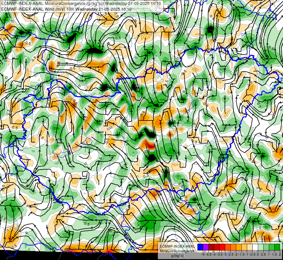Click the darkest green legend swatch
283x260 pixels.
[277, 247]
